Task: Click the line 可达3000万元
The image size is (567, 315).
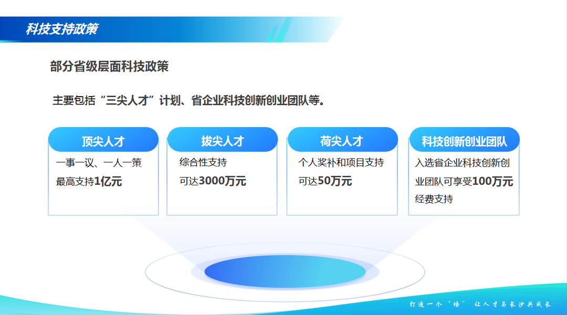Action: point(213,181)
